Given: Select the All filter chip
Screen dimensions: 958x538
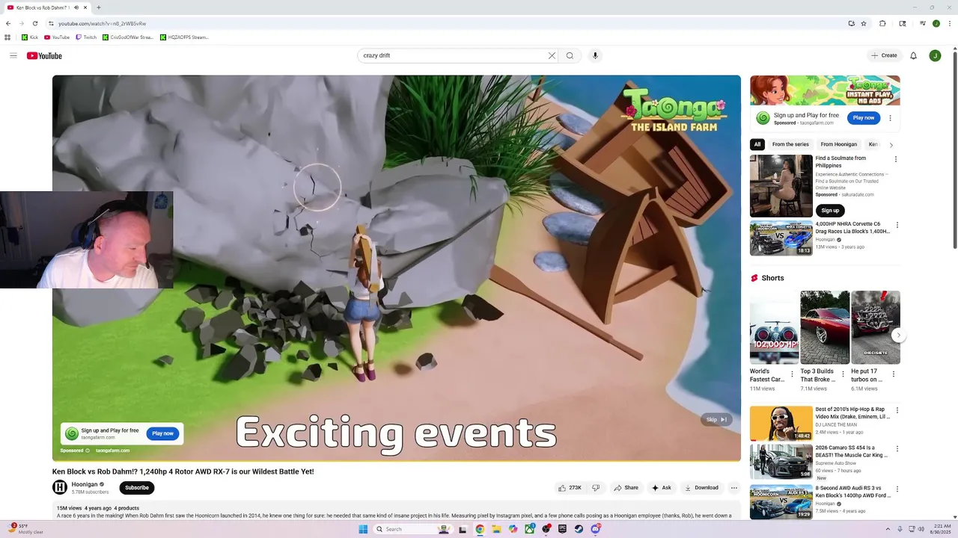Looking at the screenshot, I should pos(757,144).
